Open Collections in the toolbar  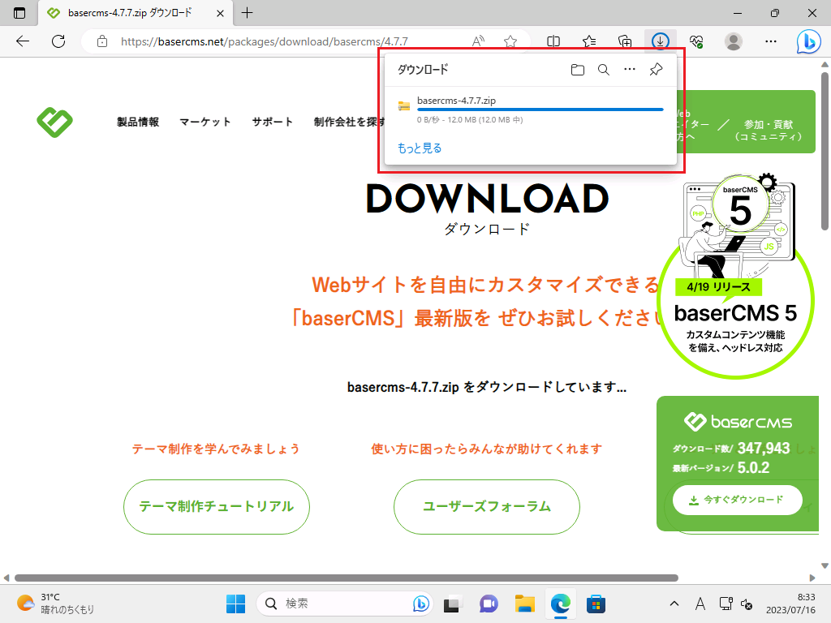click(x=625, y=41)
